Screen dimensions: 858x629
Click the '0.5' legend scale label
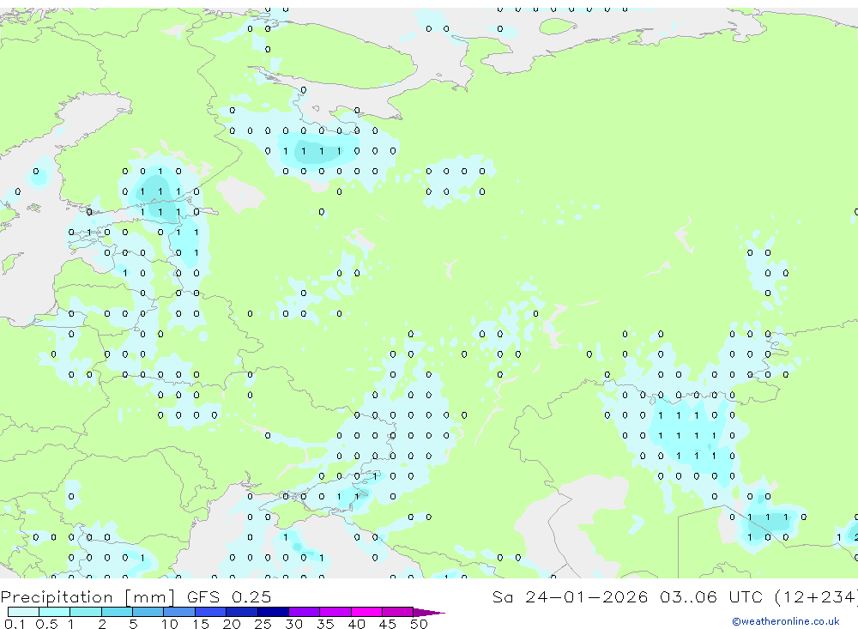click(46, 624)
